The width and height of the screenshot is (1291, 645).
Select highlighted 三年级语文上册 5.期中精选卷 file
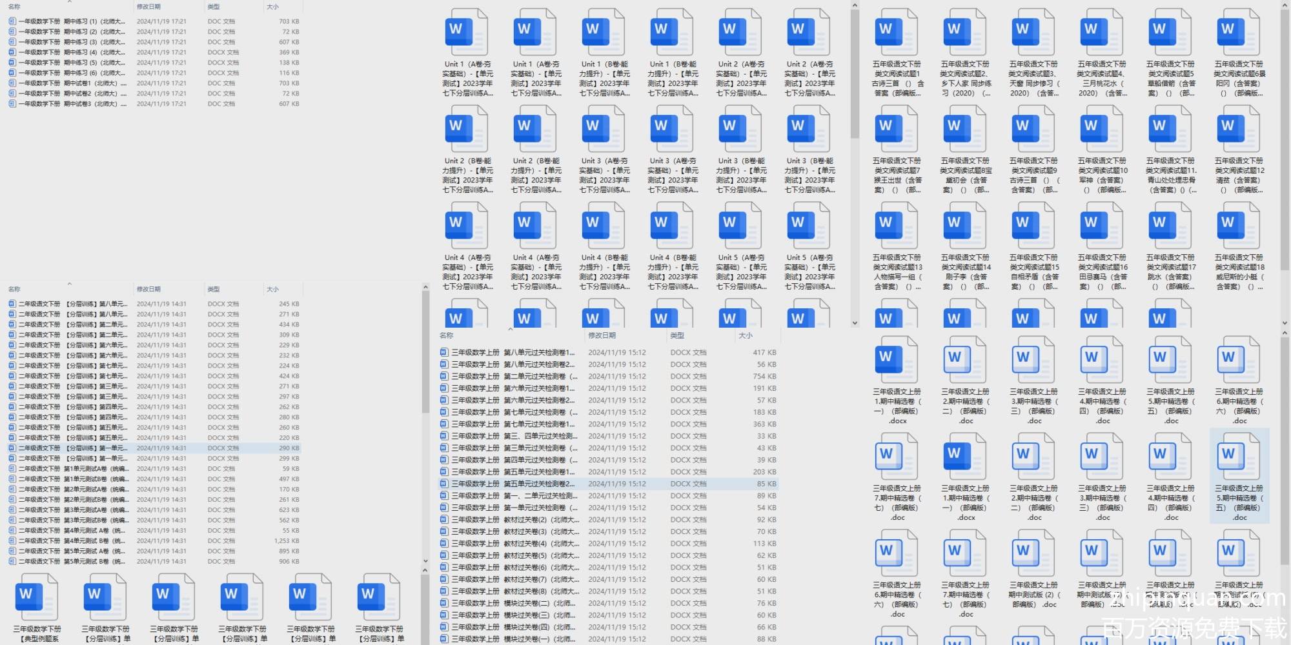click(1239, 458)
